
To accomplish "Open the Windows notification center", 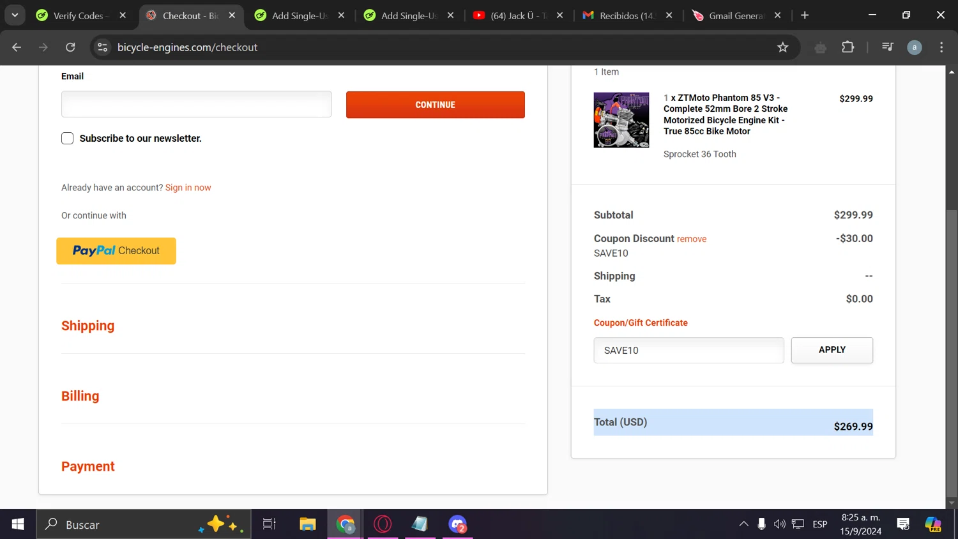I will point(903,524).
